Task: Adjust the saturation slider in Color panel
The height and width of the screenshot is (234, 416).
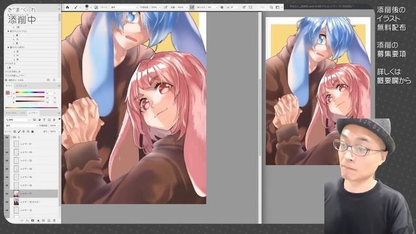Action: 30,97
